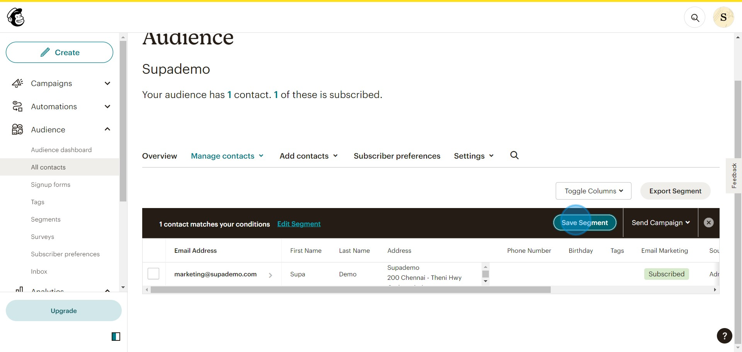Open the Add contacts dropdown
The width and height of the screenshot is (742, 352).
pos(309,156)
